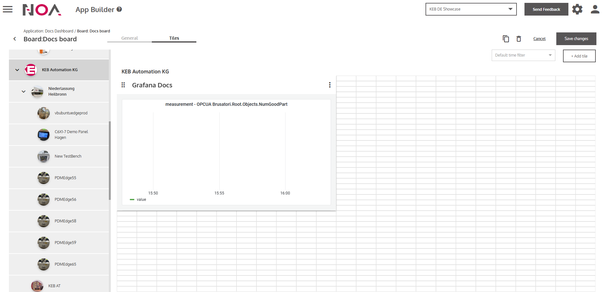Collapse the Niederlassung Heilbronn node
Screen dimensions: 605x292
pyautogui.click(x=24, y=92)
